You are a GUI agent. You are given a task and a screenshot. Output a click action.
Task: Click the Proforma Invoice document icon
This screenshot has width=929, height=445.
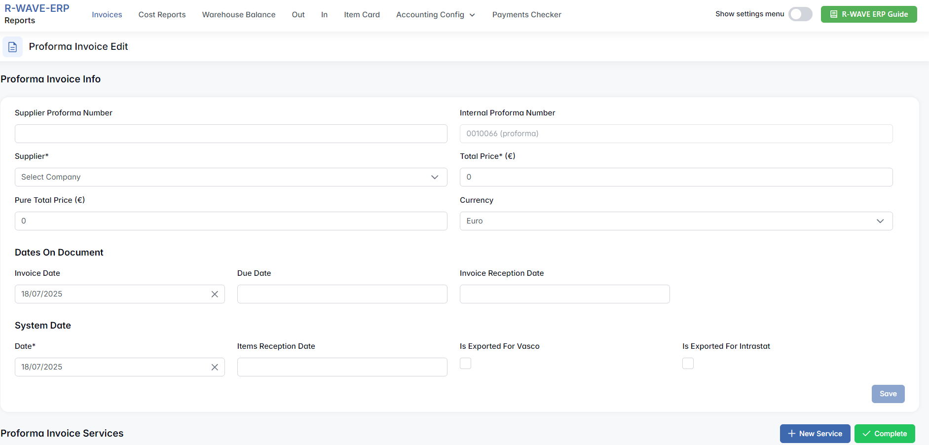pos(13,47)
